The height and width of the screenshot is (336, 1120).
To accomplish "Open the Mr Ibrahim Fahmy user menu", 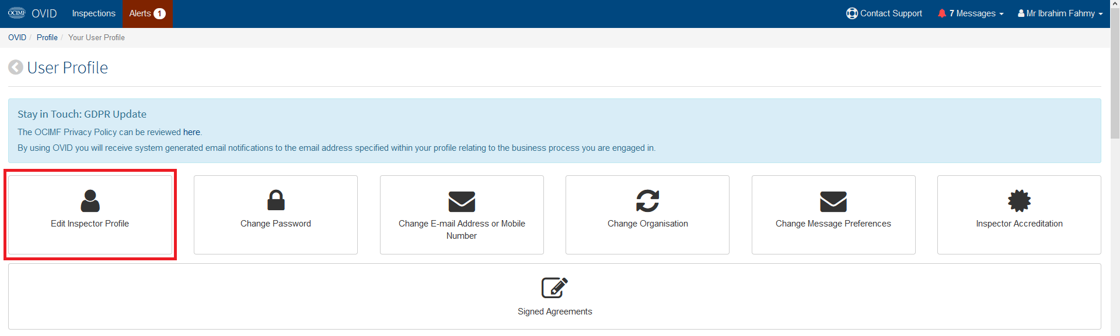I will [1060, 13].
